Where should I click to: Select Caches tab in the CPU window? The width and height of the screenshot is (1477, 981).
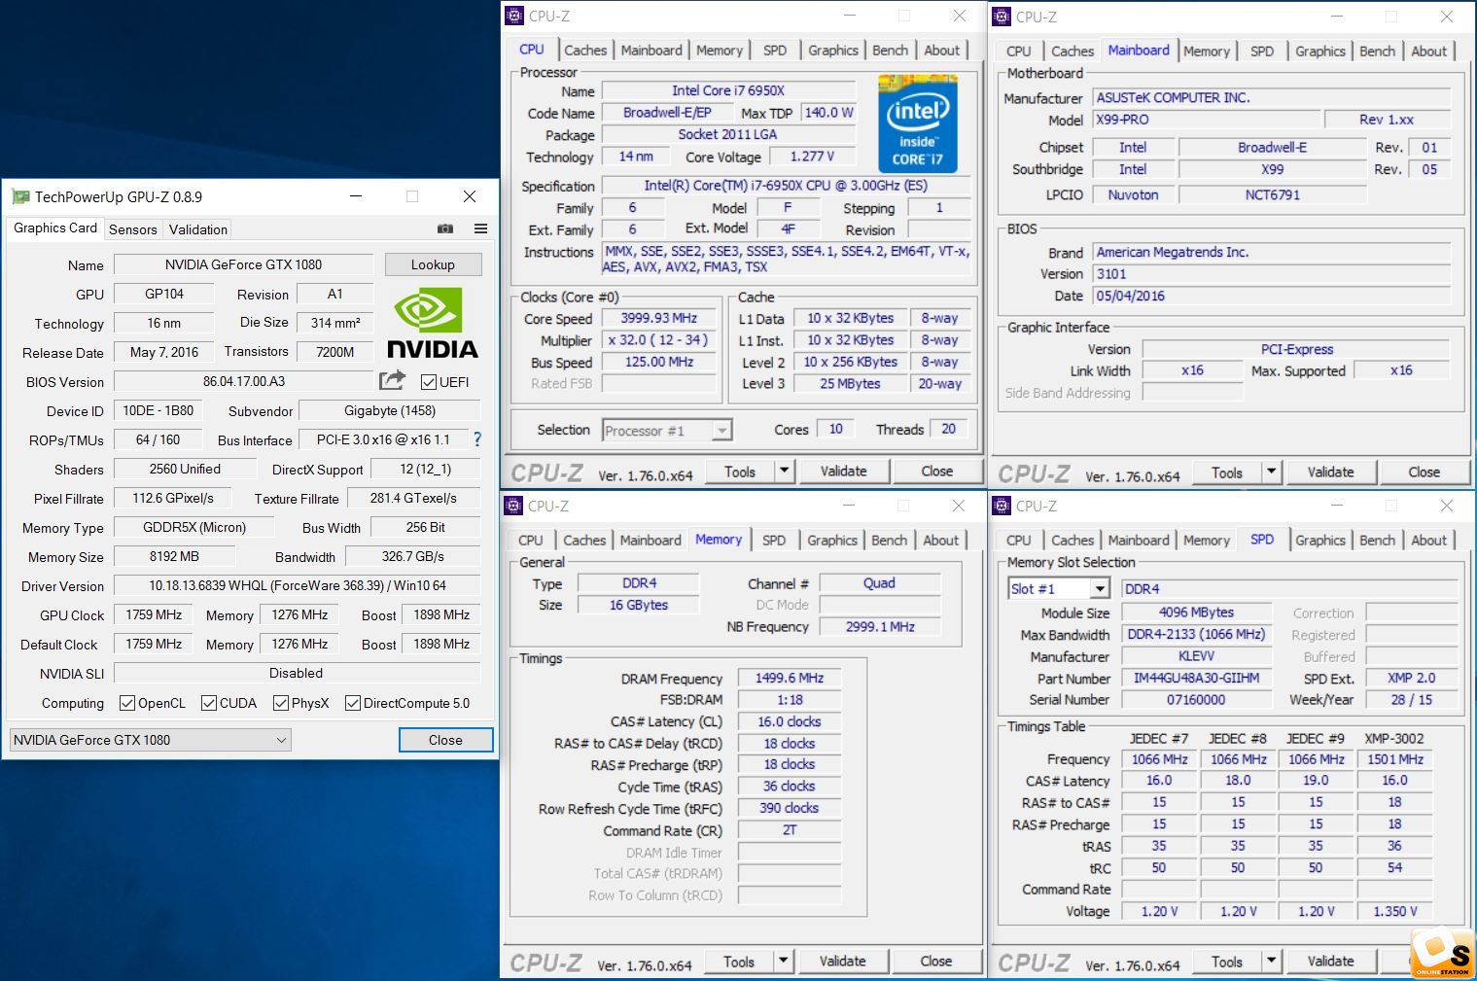coord(585,51)
